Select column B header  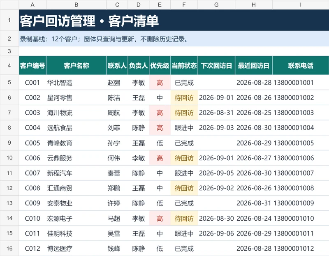click(76, 5)
